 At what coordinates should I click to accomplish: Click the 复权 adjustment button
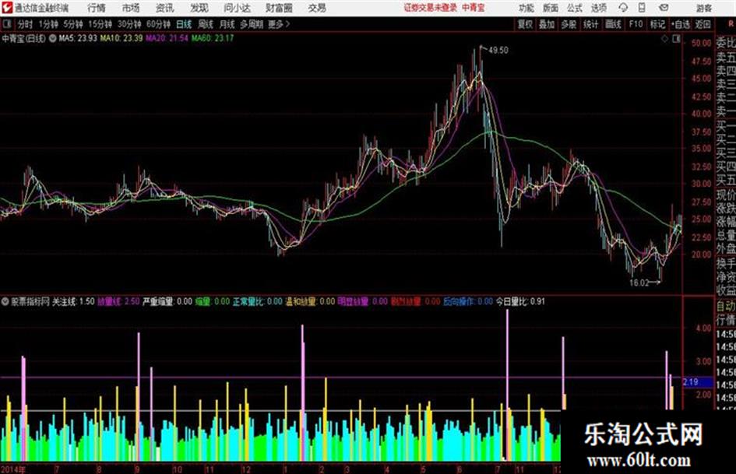pyautogui.click(x=525, y=24)
